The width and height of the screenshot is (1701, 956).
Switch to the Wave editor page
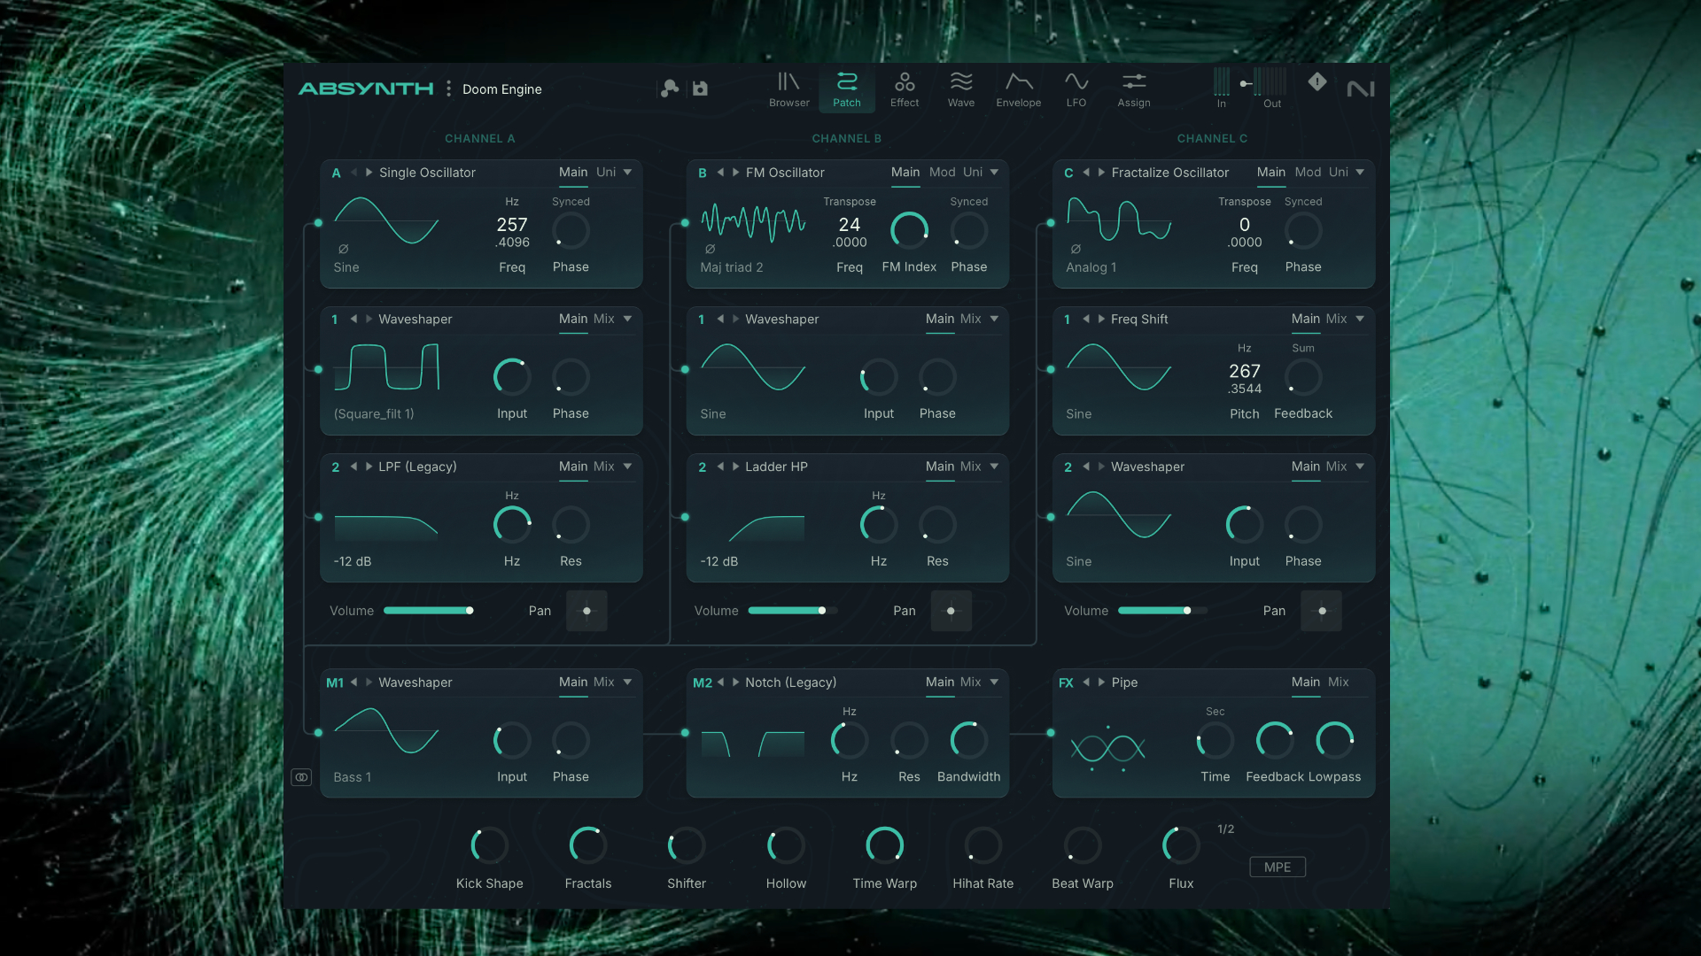960,89
